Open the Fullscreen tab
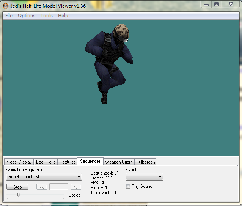 tap(146, 162)
